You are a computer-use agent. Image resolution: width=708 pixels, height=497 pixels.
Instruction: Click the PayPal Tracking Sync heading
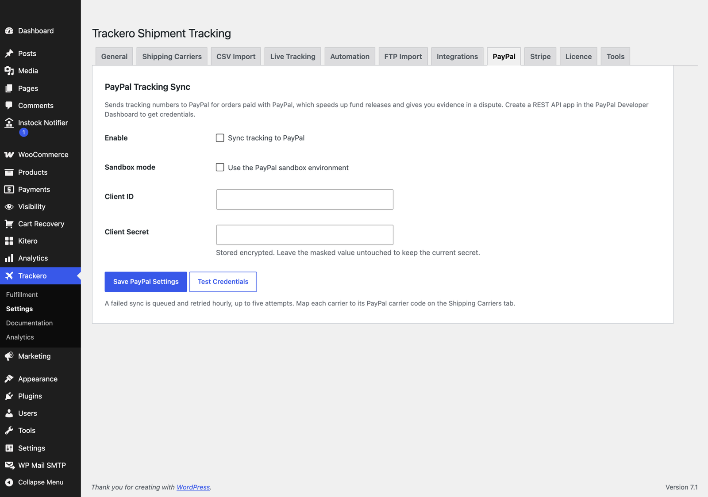click(x=147, y=87)
